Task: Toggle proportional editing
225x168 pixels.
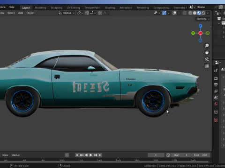Action: click(x=100, y=13)
